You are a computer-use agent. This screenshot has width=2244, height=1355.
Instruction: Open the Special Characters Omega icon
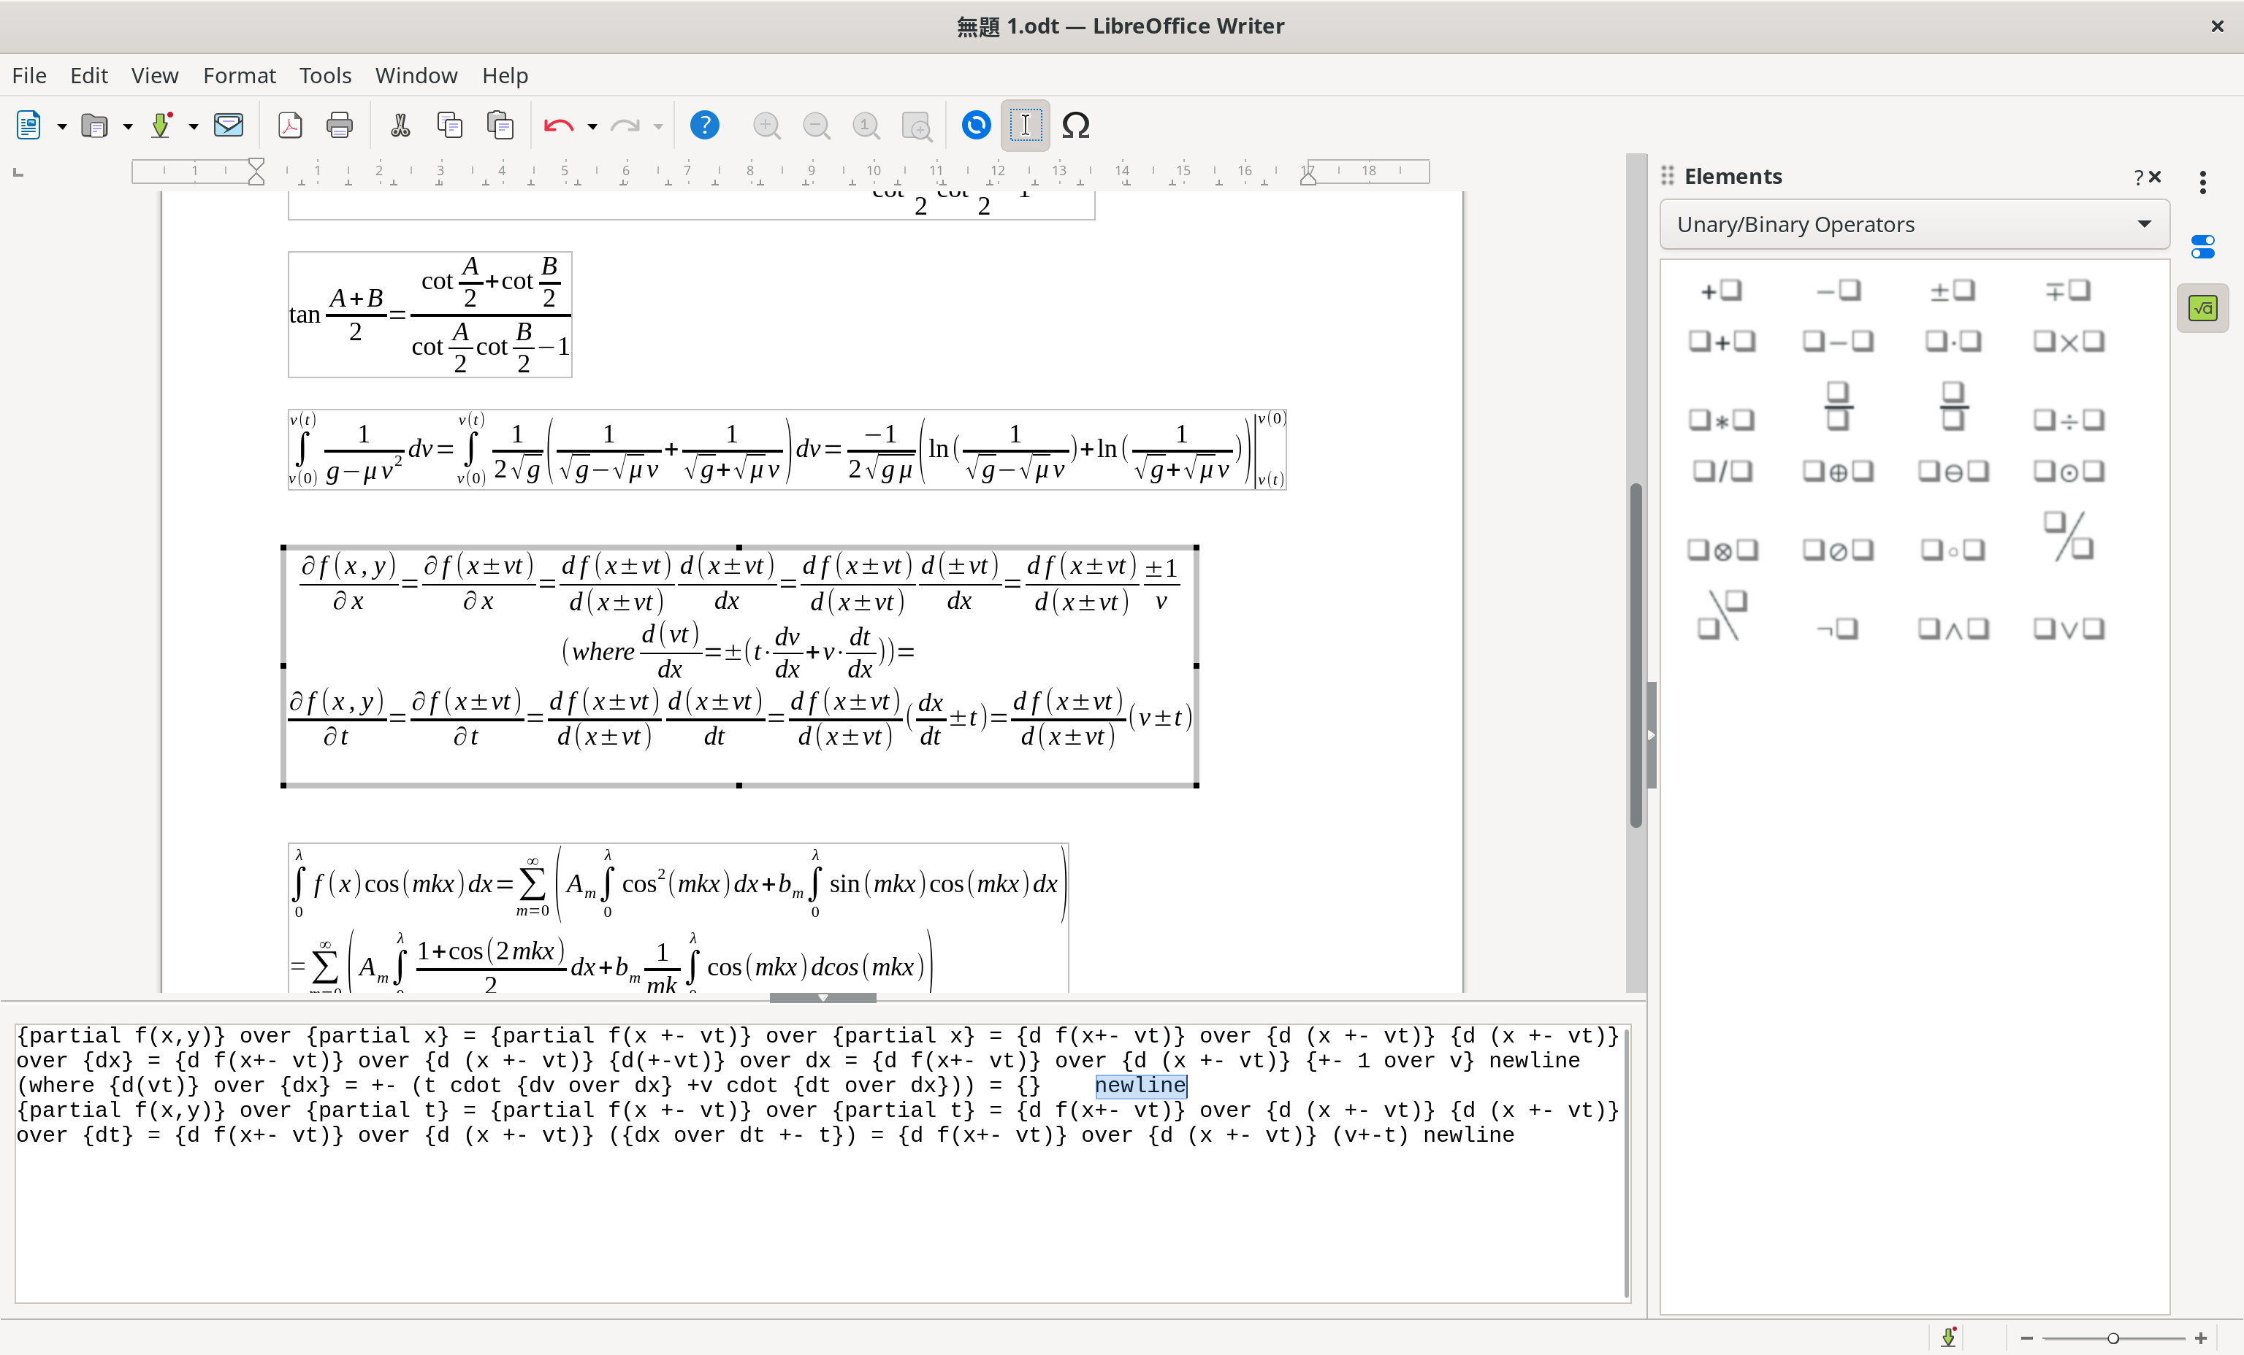click(x=1075, y=126)
